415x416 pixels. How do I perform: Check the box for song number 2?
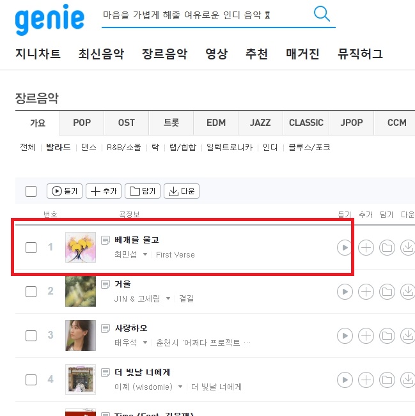pos(31,291)
